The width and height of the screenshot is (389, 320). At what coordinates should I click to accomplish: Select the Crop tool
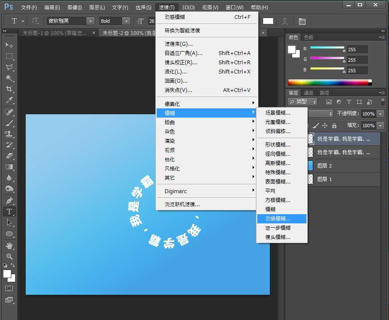tap(9, 89)
